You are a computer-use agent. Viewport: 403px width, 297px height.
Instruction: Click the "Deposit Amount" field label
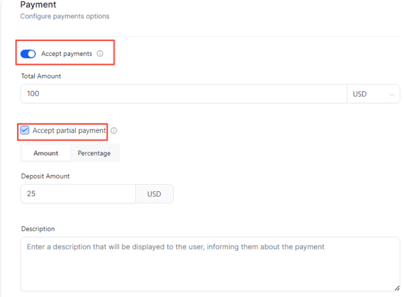45,176
